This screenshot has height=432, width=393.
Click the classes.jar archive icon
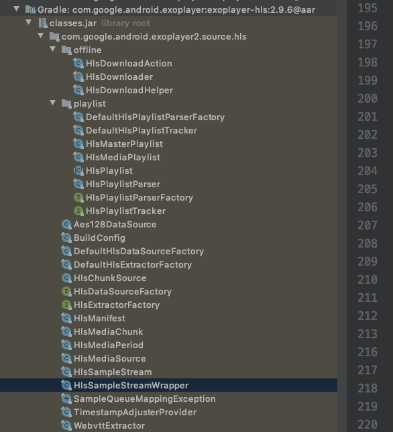pyautogui.click(x=43, y=23)
